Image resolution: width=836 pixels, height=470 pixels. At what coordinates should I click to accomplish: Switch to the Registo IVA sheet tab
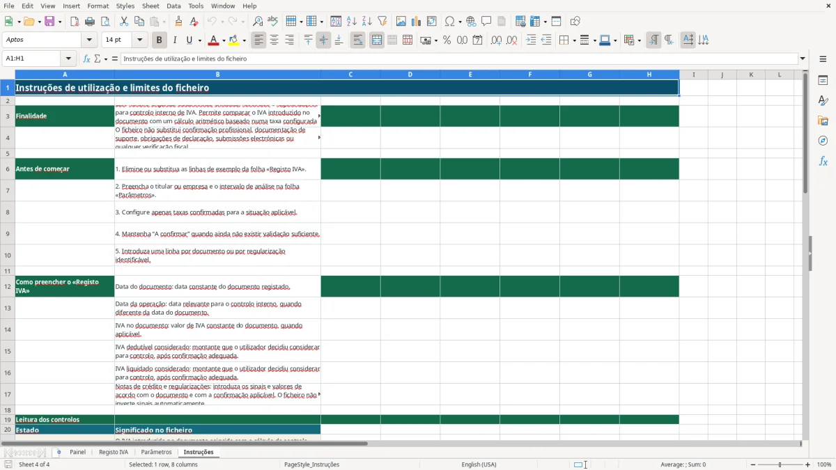coord(114,452)
